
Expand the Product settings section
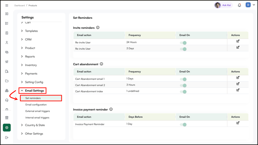pos(28,48)
